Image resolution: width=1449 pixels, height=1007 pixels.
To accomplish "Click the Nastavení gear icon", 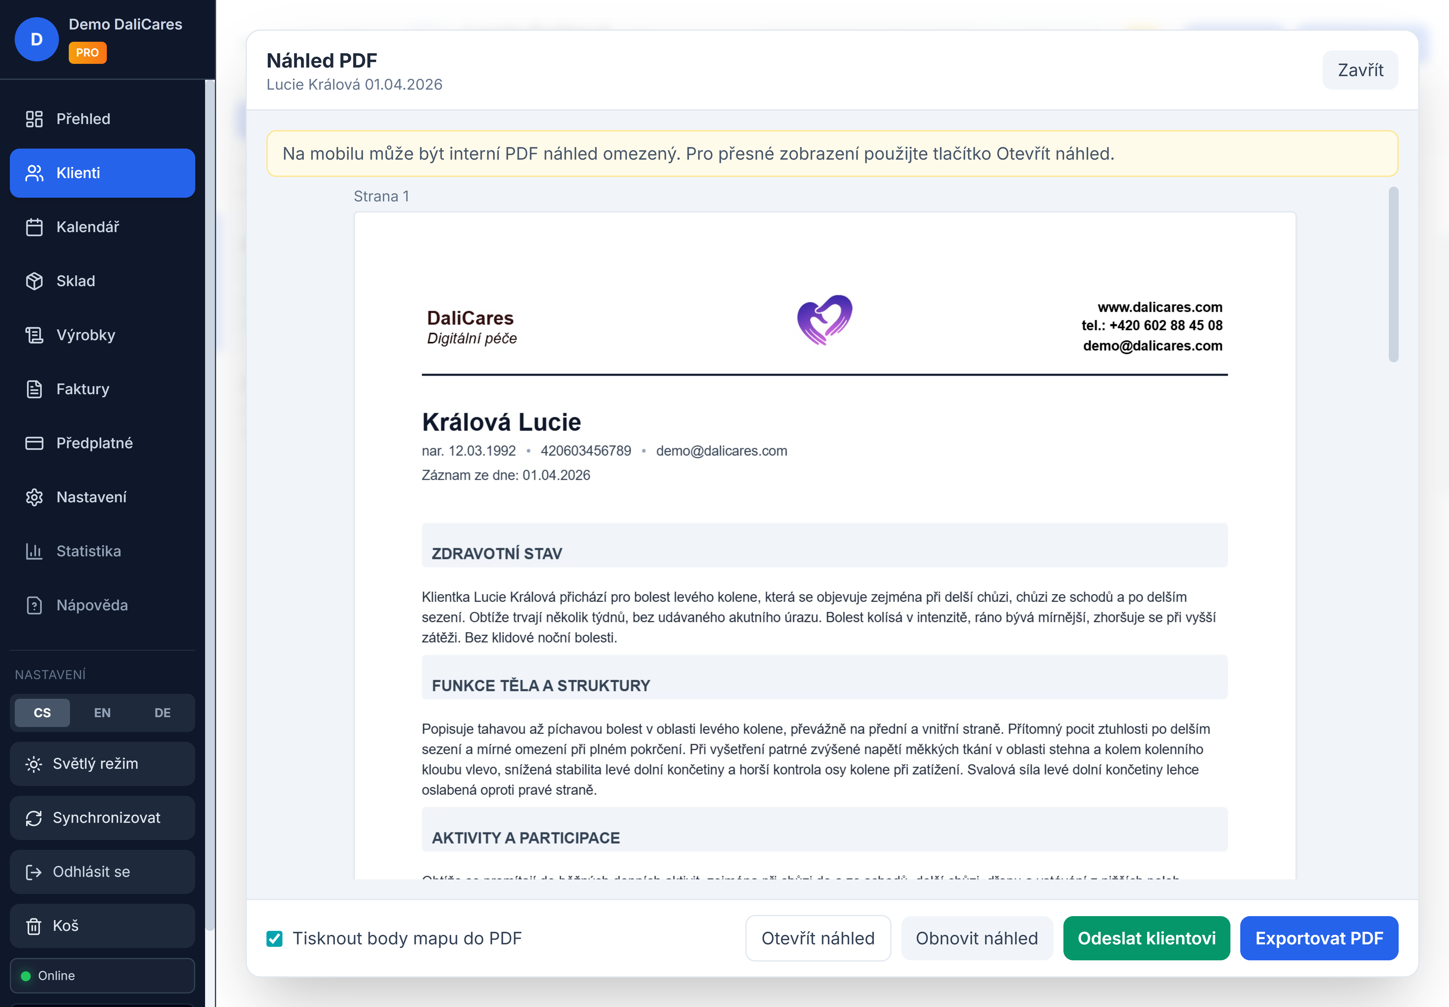I will point(34,497).
